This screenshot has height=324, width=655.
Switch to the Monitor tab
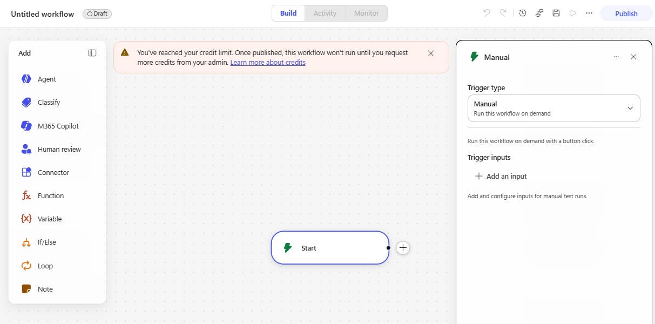(x=367, y=13)
